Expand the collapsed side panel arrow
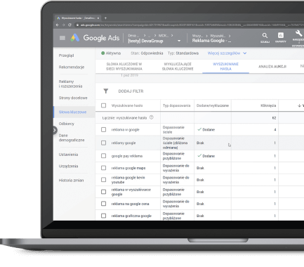Screen dimensions: 304x267 tap(55, 130)
